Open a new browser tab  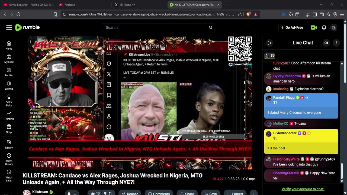click(x=227, y=5)
